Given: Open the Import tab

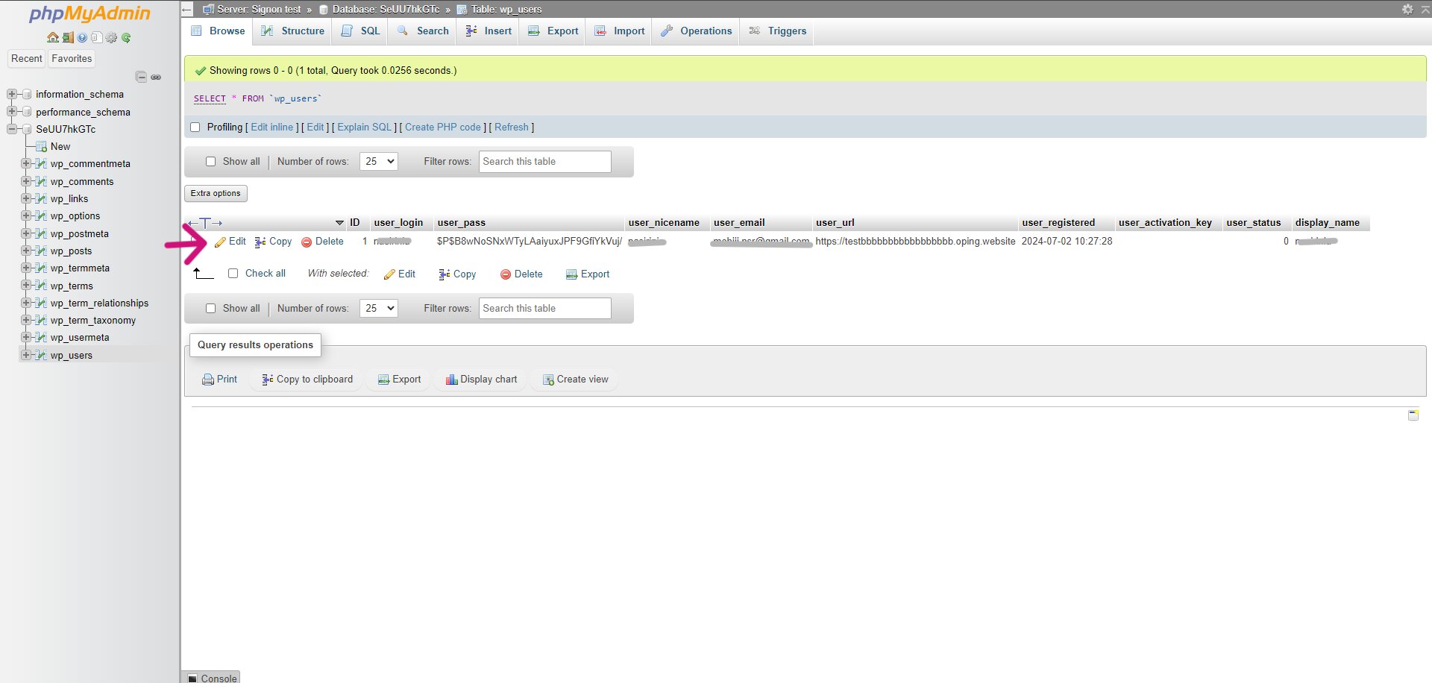Looking at the screenshot, I should (620, 31).
